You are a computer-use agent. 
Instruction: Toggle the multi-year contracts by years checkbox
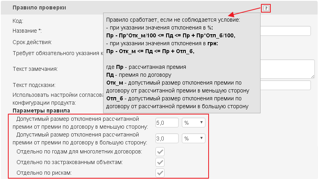tap(160, 151)
